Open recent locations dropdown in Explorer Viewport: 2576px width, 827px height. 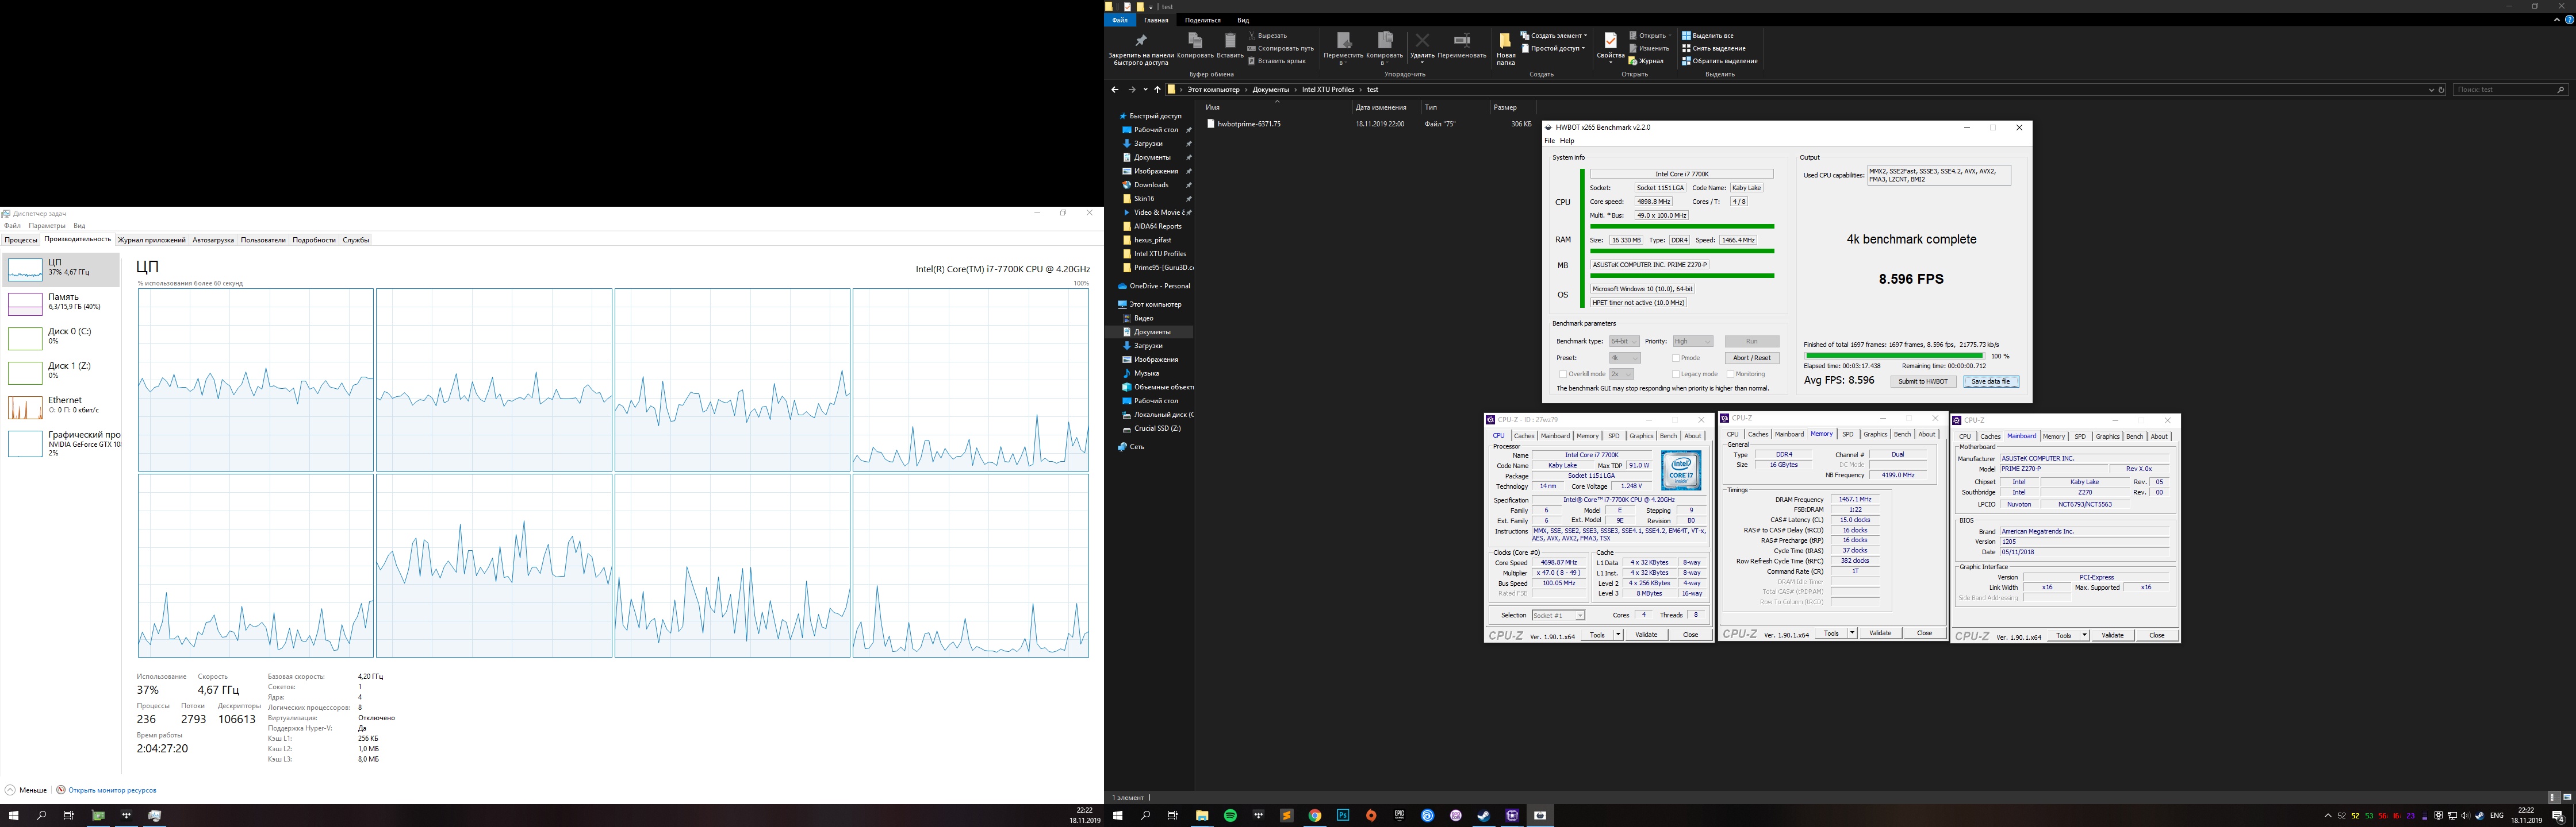[1145, 90]
